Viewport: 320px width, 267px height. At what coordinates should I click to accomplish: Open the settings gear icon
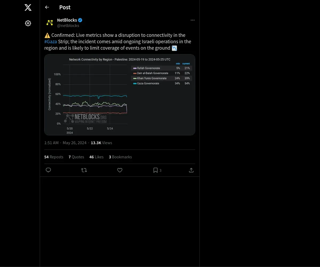coord(28,23)
